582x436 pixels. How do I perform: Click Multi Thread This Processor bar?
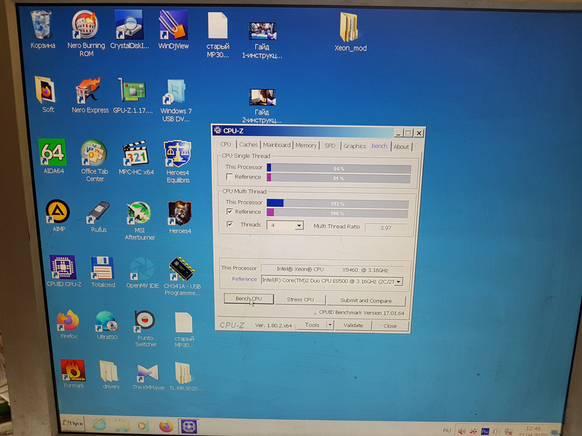click(x=338, y=203)
